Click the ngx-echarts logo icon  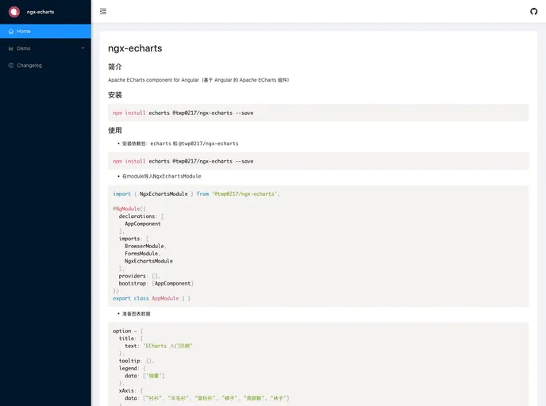(x=14, y=11)
